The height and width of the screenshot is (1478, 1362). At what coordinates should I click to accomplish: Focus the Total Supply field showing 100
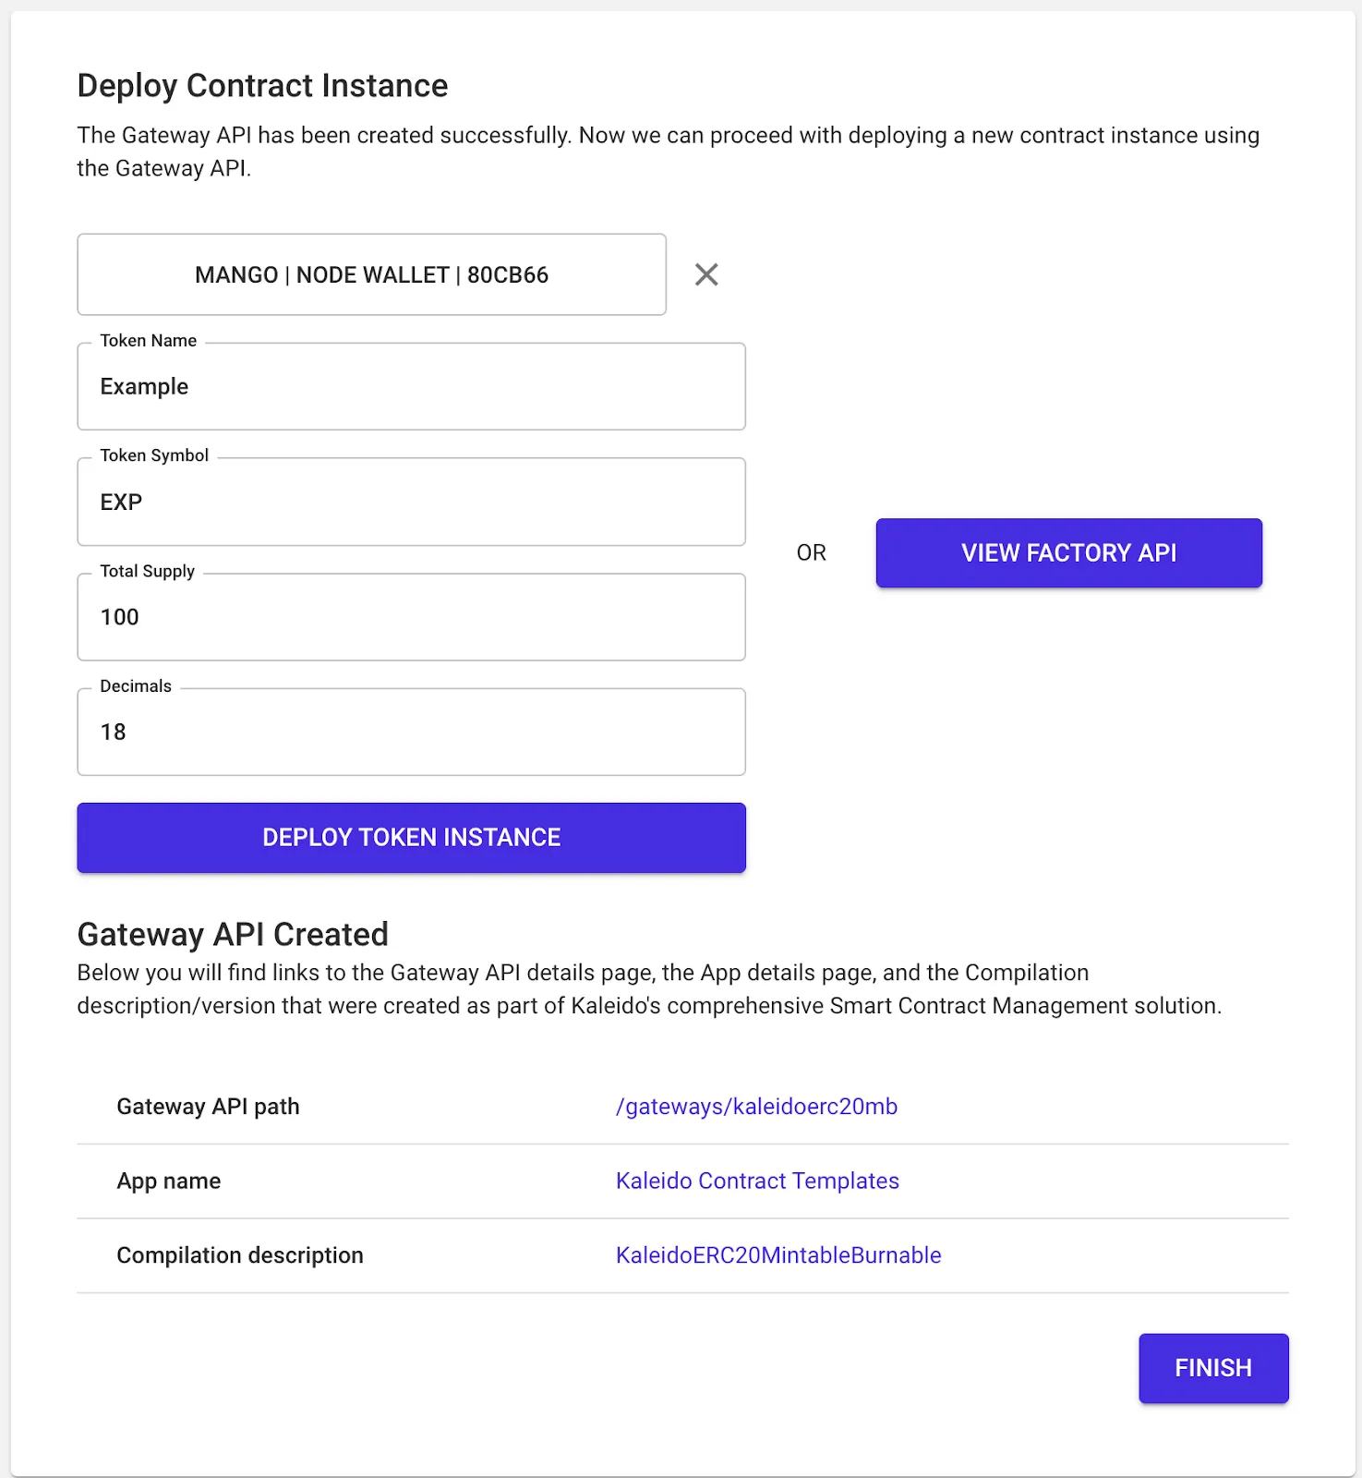(x=411, y=617)
